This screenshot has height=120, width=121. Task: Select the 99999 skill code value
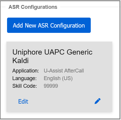[51, 86]
